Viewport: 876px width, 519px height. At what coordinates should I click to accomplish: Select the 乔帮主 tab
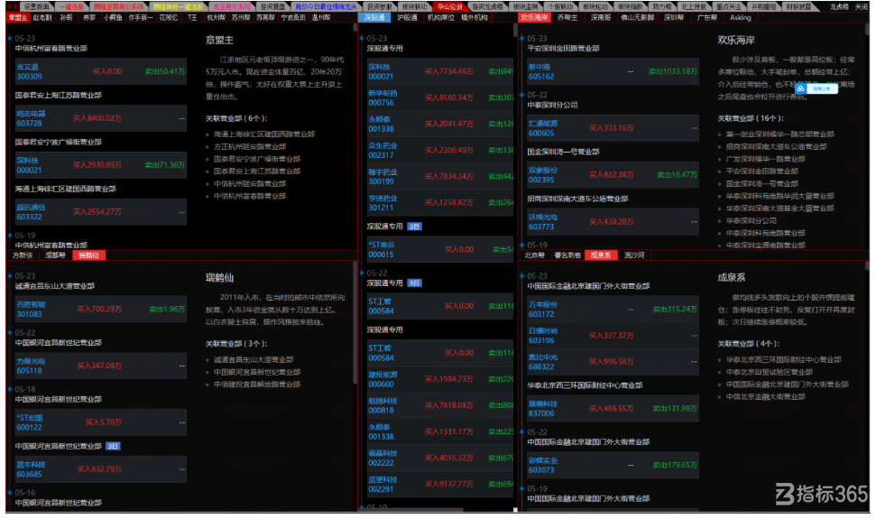point(567,17)
